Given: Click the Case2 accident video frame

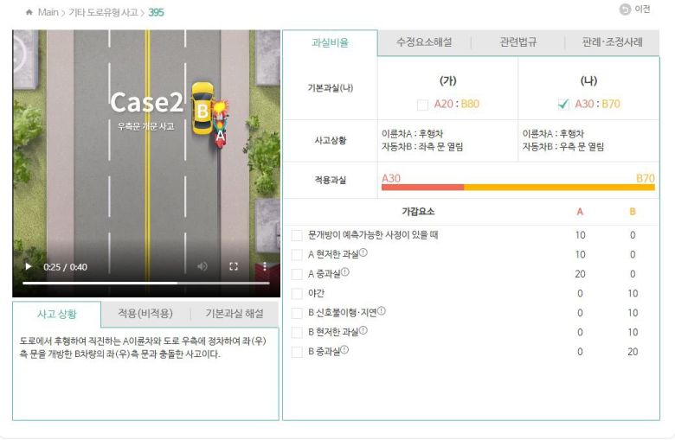Looking at the screenshot, I should point(146,163).
